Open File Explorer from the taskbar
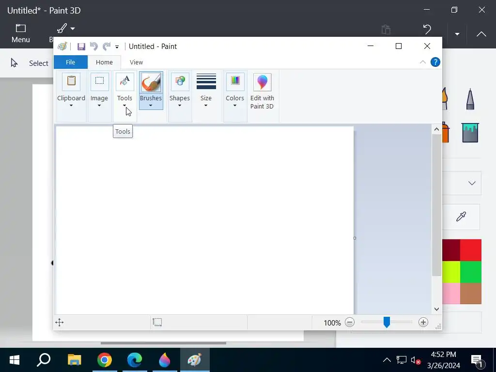This screenshot has height=372, width=496. coord(74,360)
